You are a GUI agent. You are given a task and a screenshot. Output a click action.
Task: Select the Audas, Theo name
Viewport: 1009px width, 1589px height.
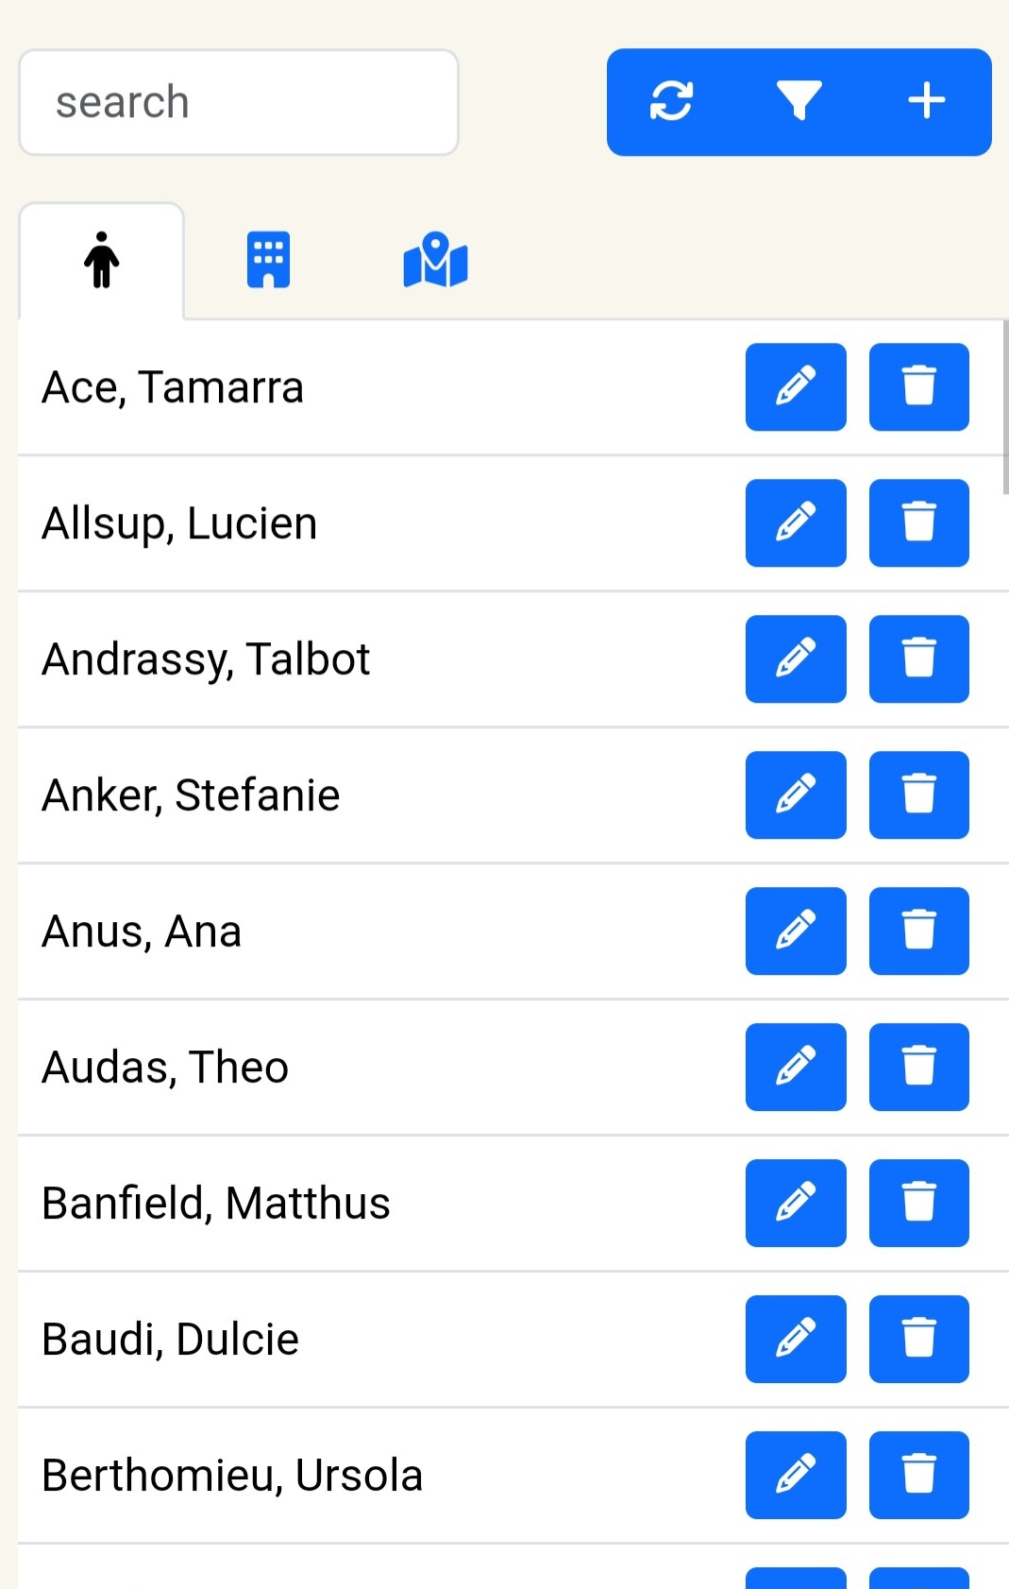click(x=165, y=1068)
